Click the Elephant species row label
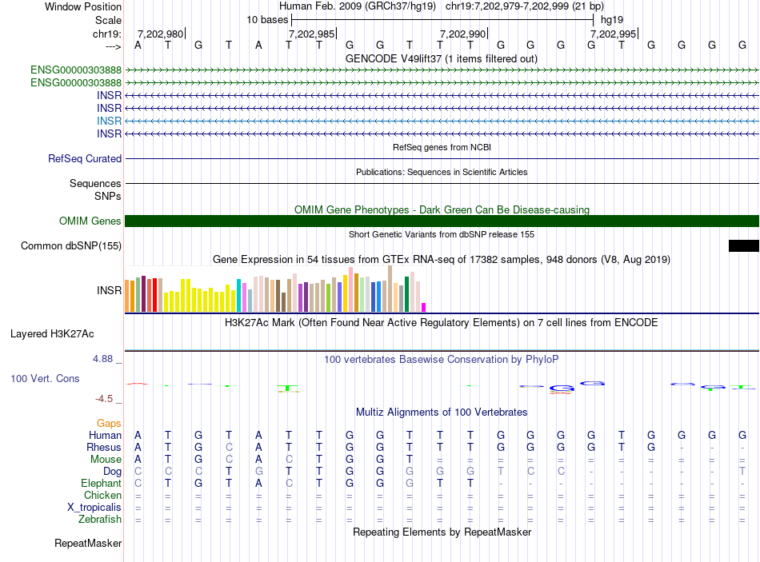This screenshot has width=760, height=562. click(101, 484)
